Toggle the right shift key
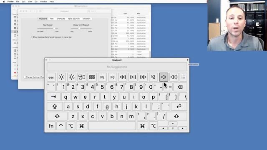 (176, 116)
